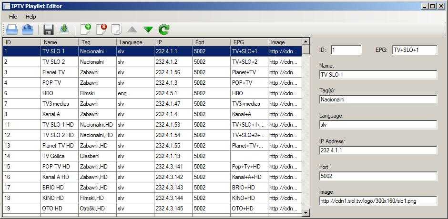Select the HBO channel row

[153, 93]
